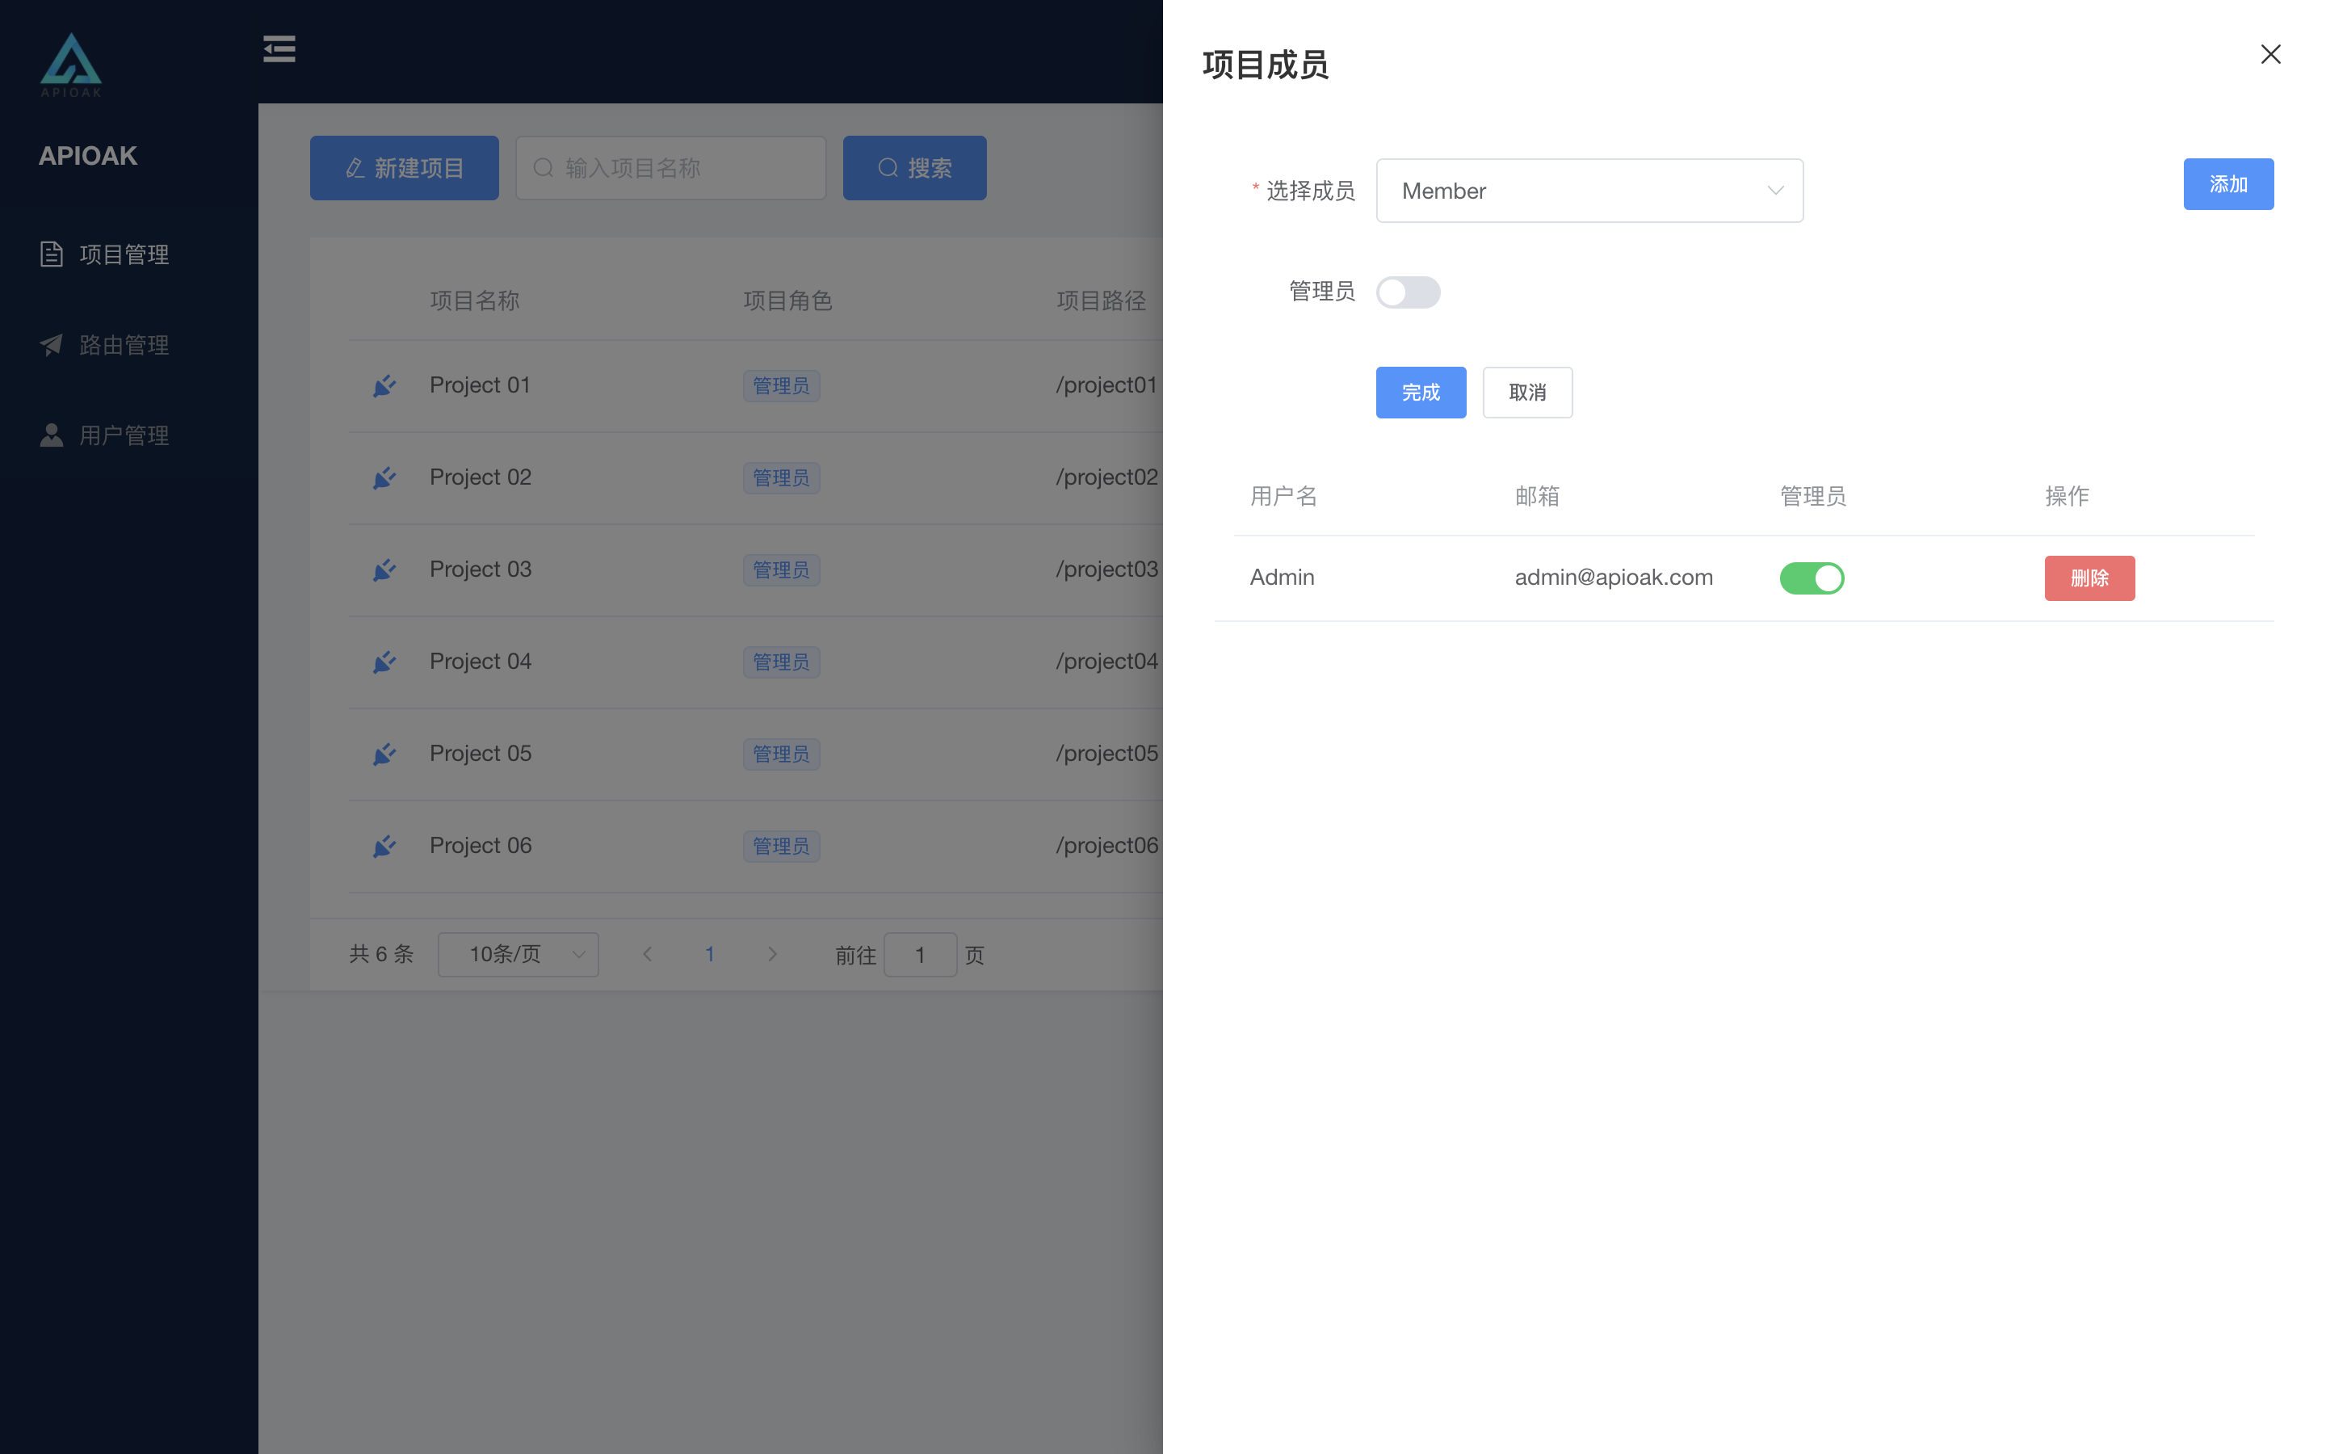Viewport: 2326px width, 1454px height.
Task: Click the 新建项目 button
Action: [404, 167]
